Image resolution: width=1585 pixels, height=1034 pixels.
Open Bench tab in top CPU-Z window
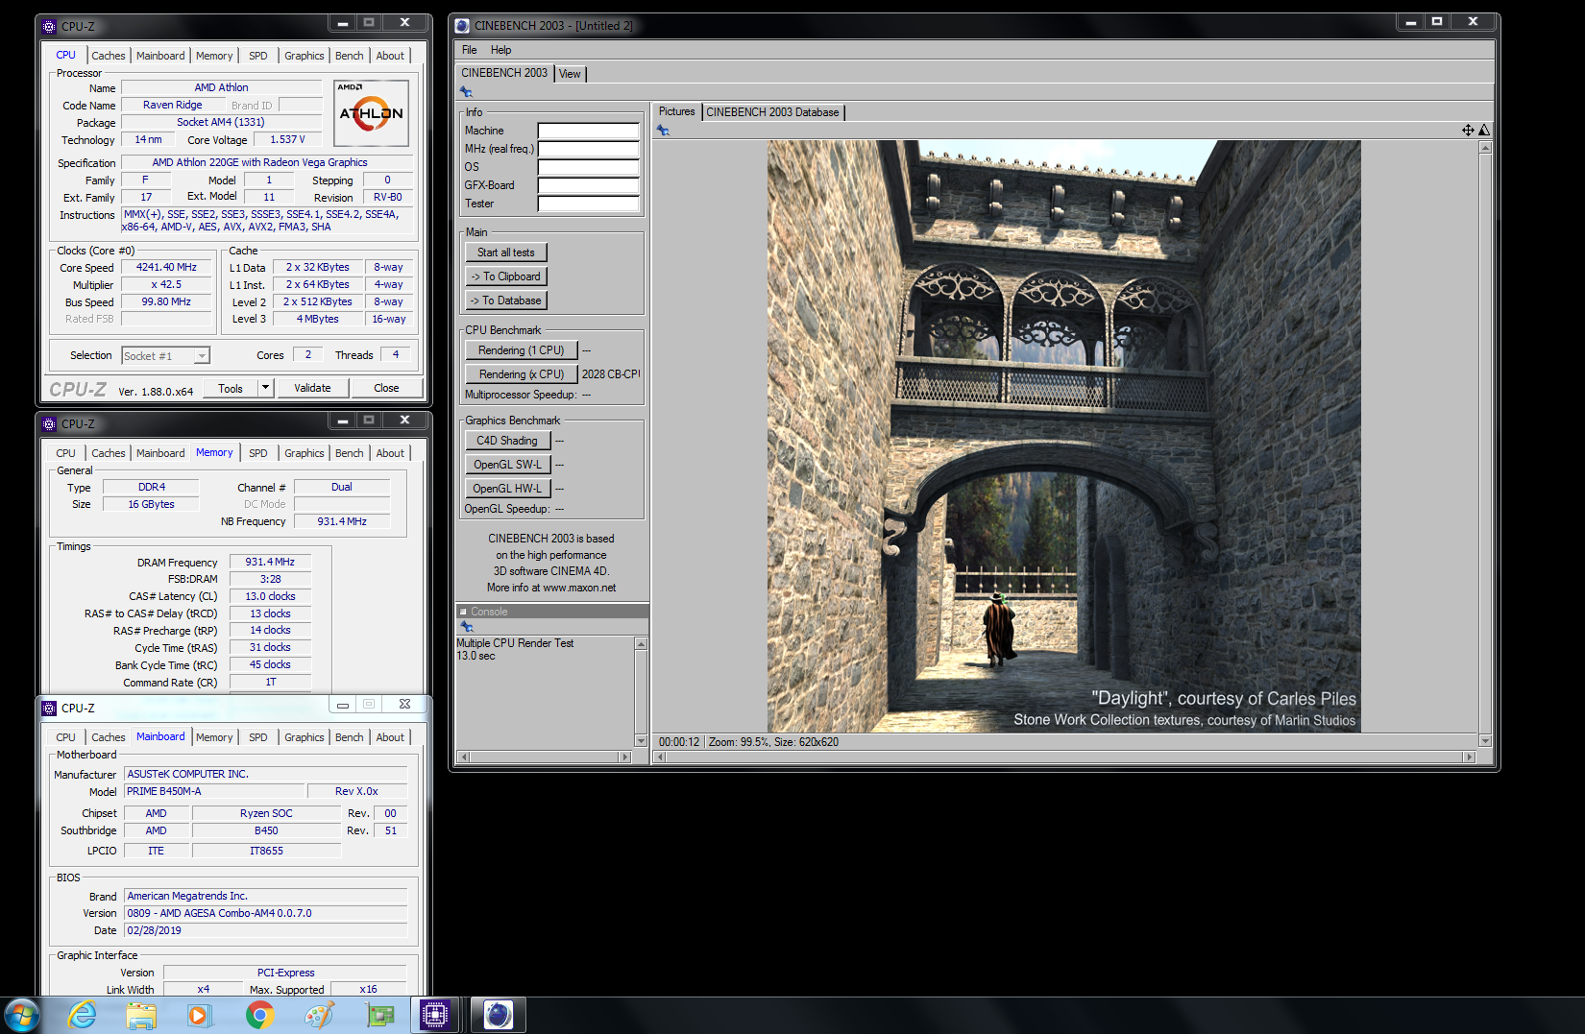click(350, 56)
